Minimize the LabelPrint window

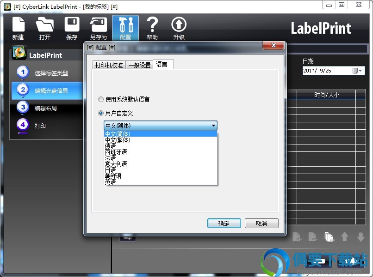pos(329,5)
